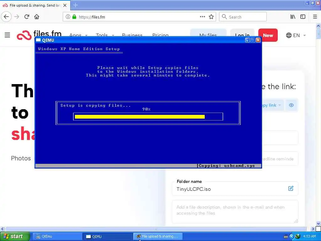
Task: Click the Firefox Search box
Action: pyautogui.click(x=243, y=17)
